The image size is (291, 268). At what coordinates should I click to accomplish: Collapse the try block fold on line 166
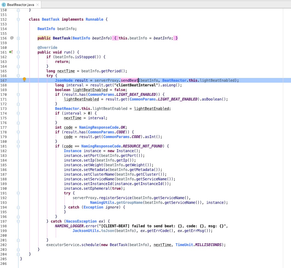click(18, 76)
